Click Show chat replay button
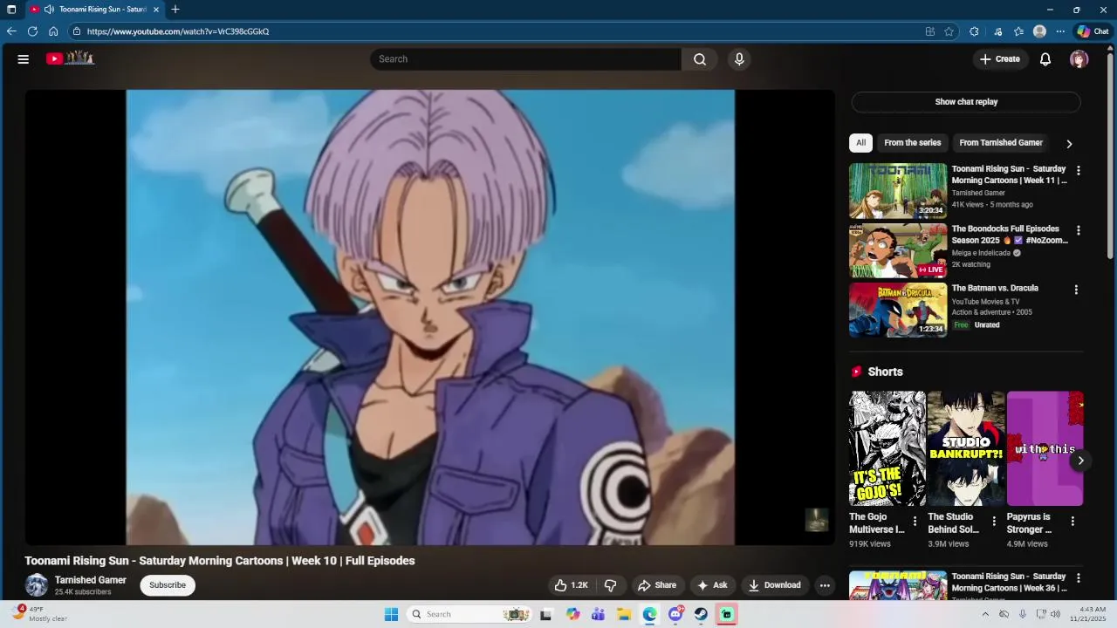The width and height of the screenshot is (1117, 628). point(966,102)
